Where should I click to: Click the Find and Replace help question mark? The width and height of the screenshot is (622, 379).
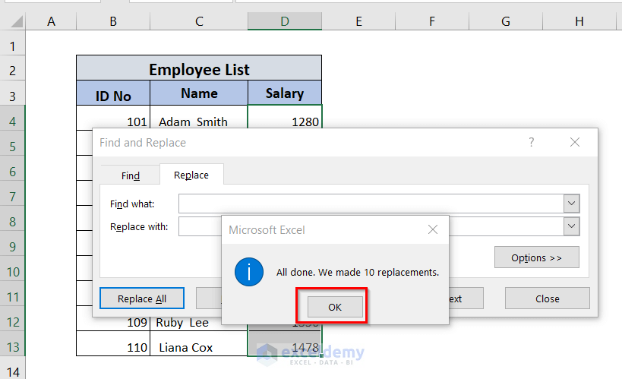coord(531,142)
